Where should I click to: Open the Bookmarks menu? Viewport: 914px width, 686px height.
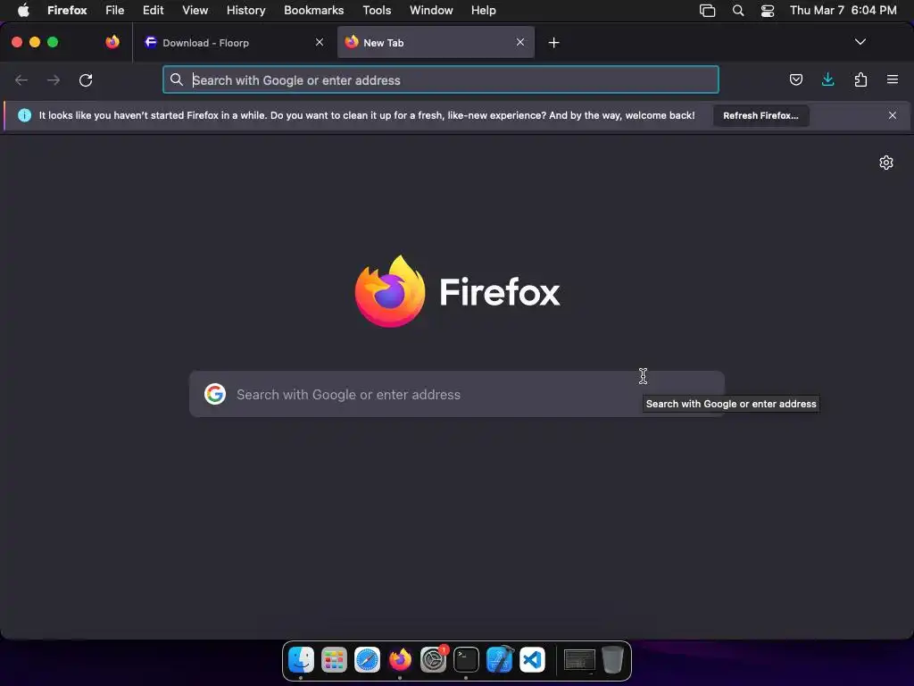coord(313,11)
